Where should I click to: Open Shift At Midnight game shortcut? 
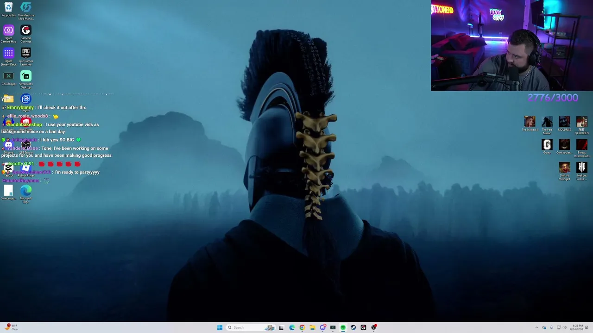click(564, 171)
